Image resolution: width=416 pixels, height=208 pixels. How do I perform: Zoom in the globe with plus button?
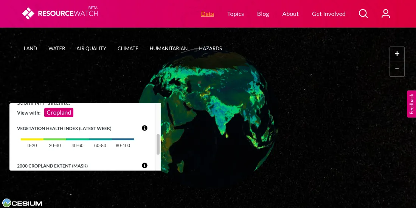pyautogui.click(x=397, y=54)
